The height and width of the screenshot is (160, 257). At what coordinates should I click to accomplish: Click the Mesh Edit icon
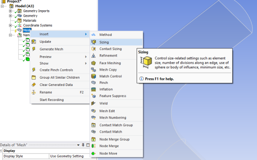coord(93,111)
